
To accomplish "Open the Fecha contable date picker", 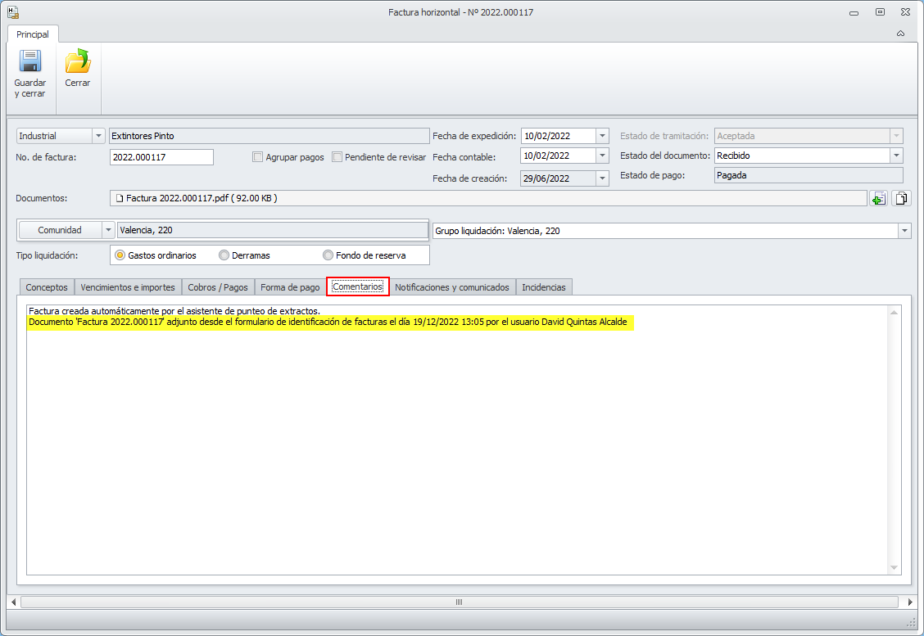I will (602, 156).
